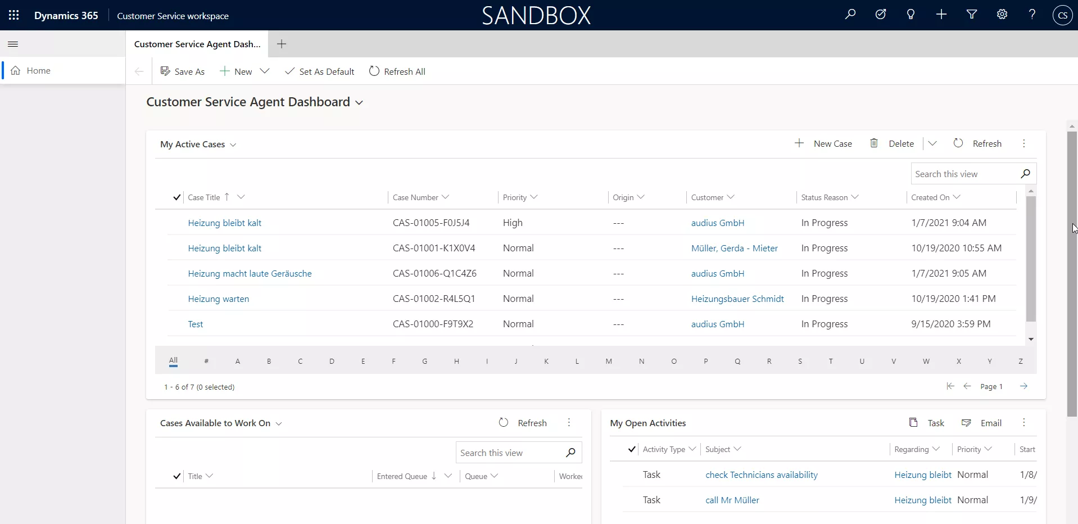Collapse the site map hamburger menu

coord(13,44)
